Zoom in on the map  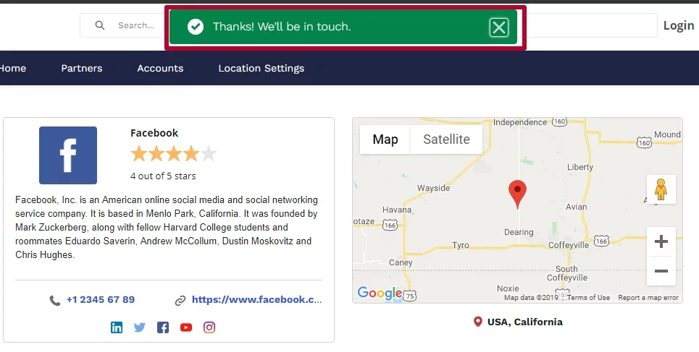(x=661, y=241)
